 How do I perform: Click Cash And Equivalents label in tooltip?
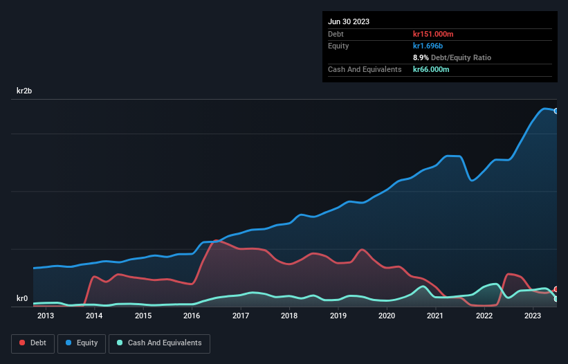point(365,69)
